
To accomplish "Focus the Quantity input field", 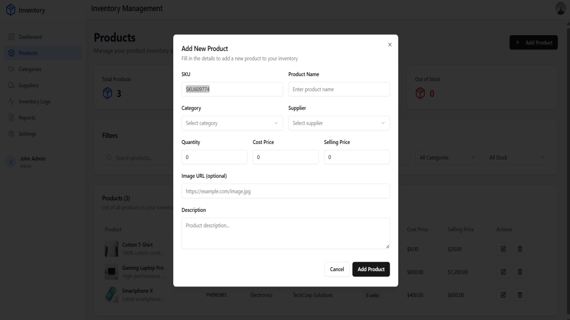I will pos(214,157).
